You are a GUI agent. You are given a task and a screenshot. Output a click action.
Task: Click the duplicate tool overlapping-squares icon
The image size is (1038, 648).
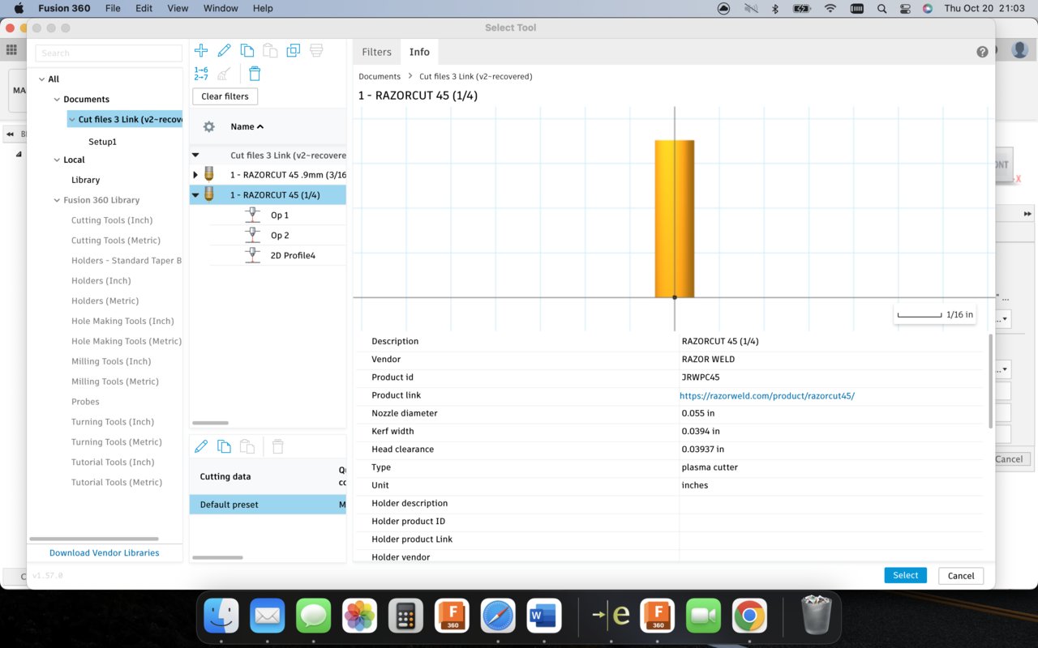point(294,51)
